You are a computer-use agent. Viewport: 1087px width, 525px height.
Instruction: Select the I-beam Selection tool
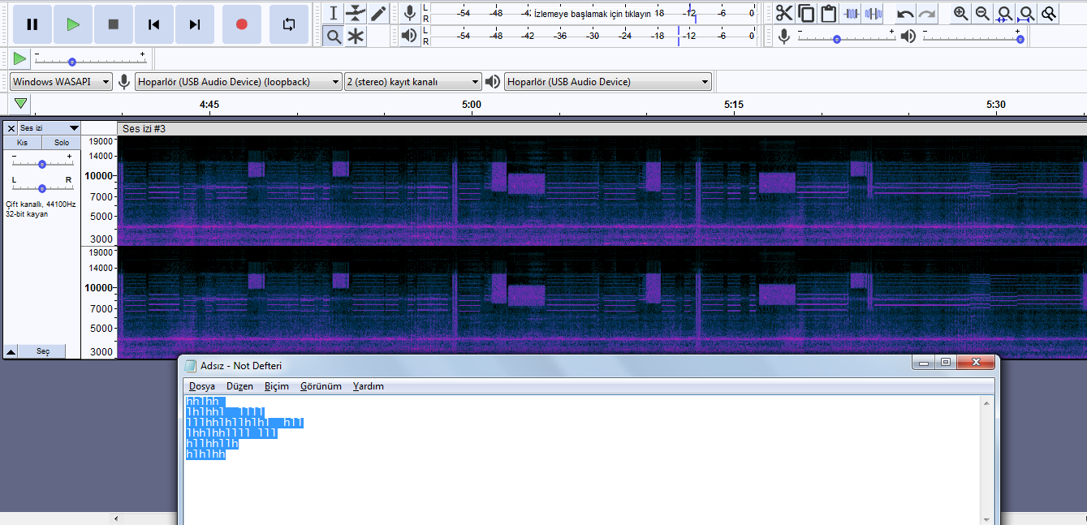pyautogui.click(x=334, y=14)
